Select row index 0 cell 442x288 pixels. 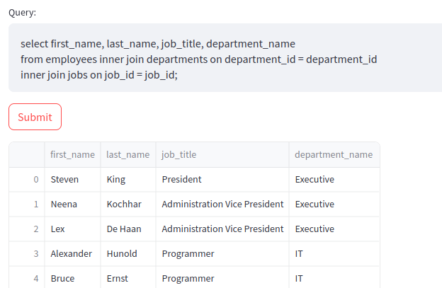(27, 180)
